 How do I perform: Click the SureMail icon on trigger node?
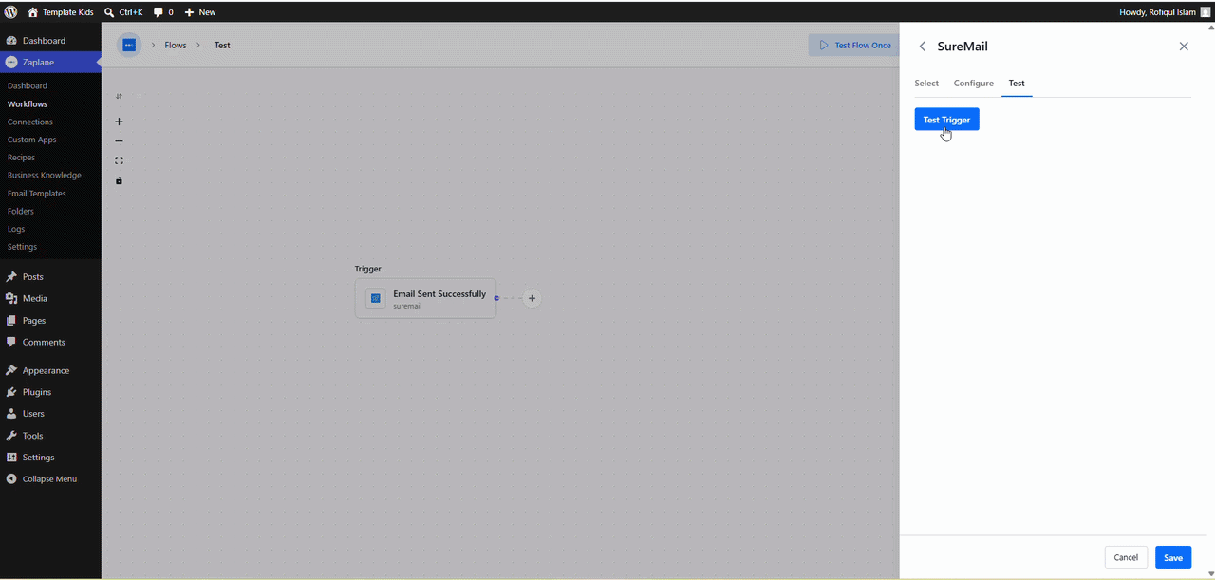[x=376, y=298]
